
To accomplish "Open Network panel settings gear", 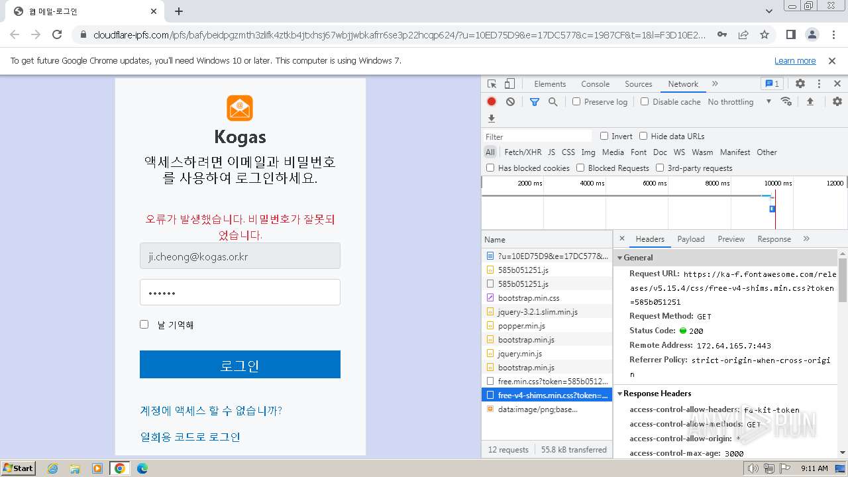I will pyautogui.click(x=837, y=101).
